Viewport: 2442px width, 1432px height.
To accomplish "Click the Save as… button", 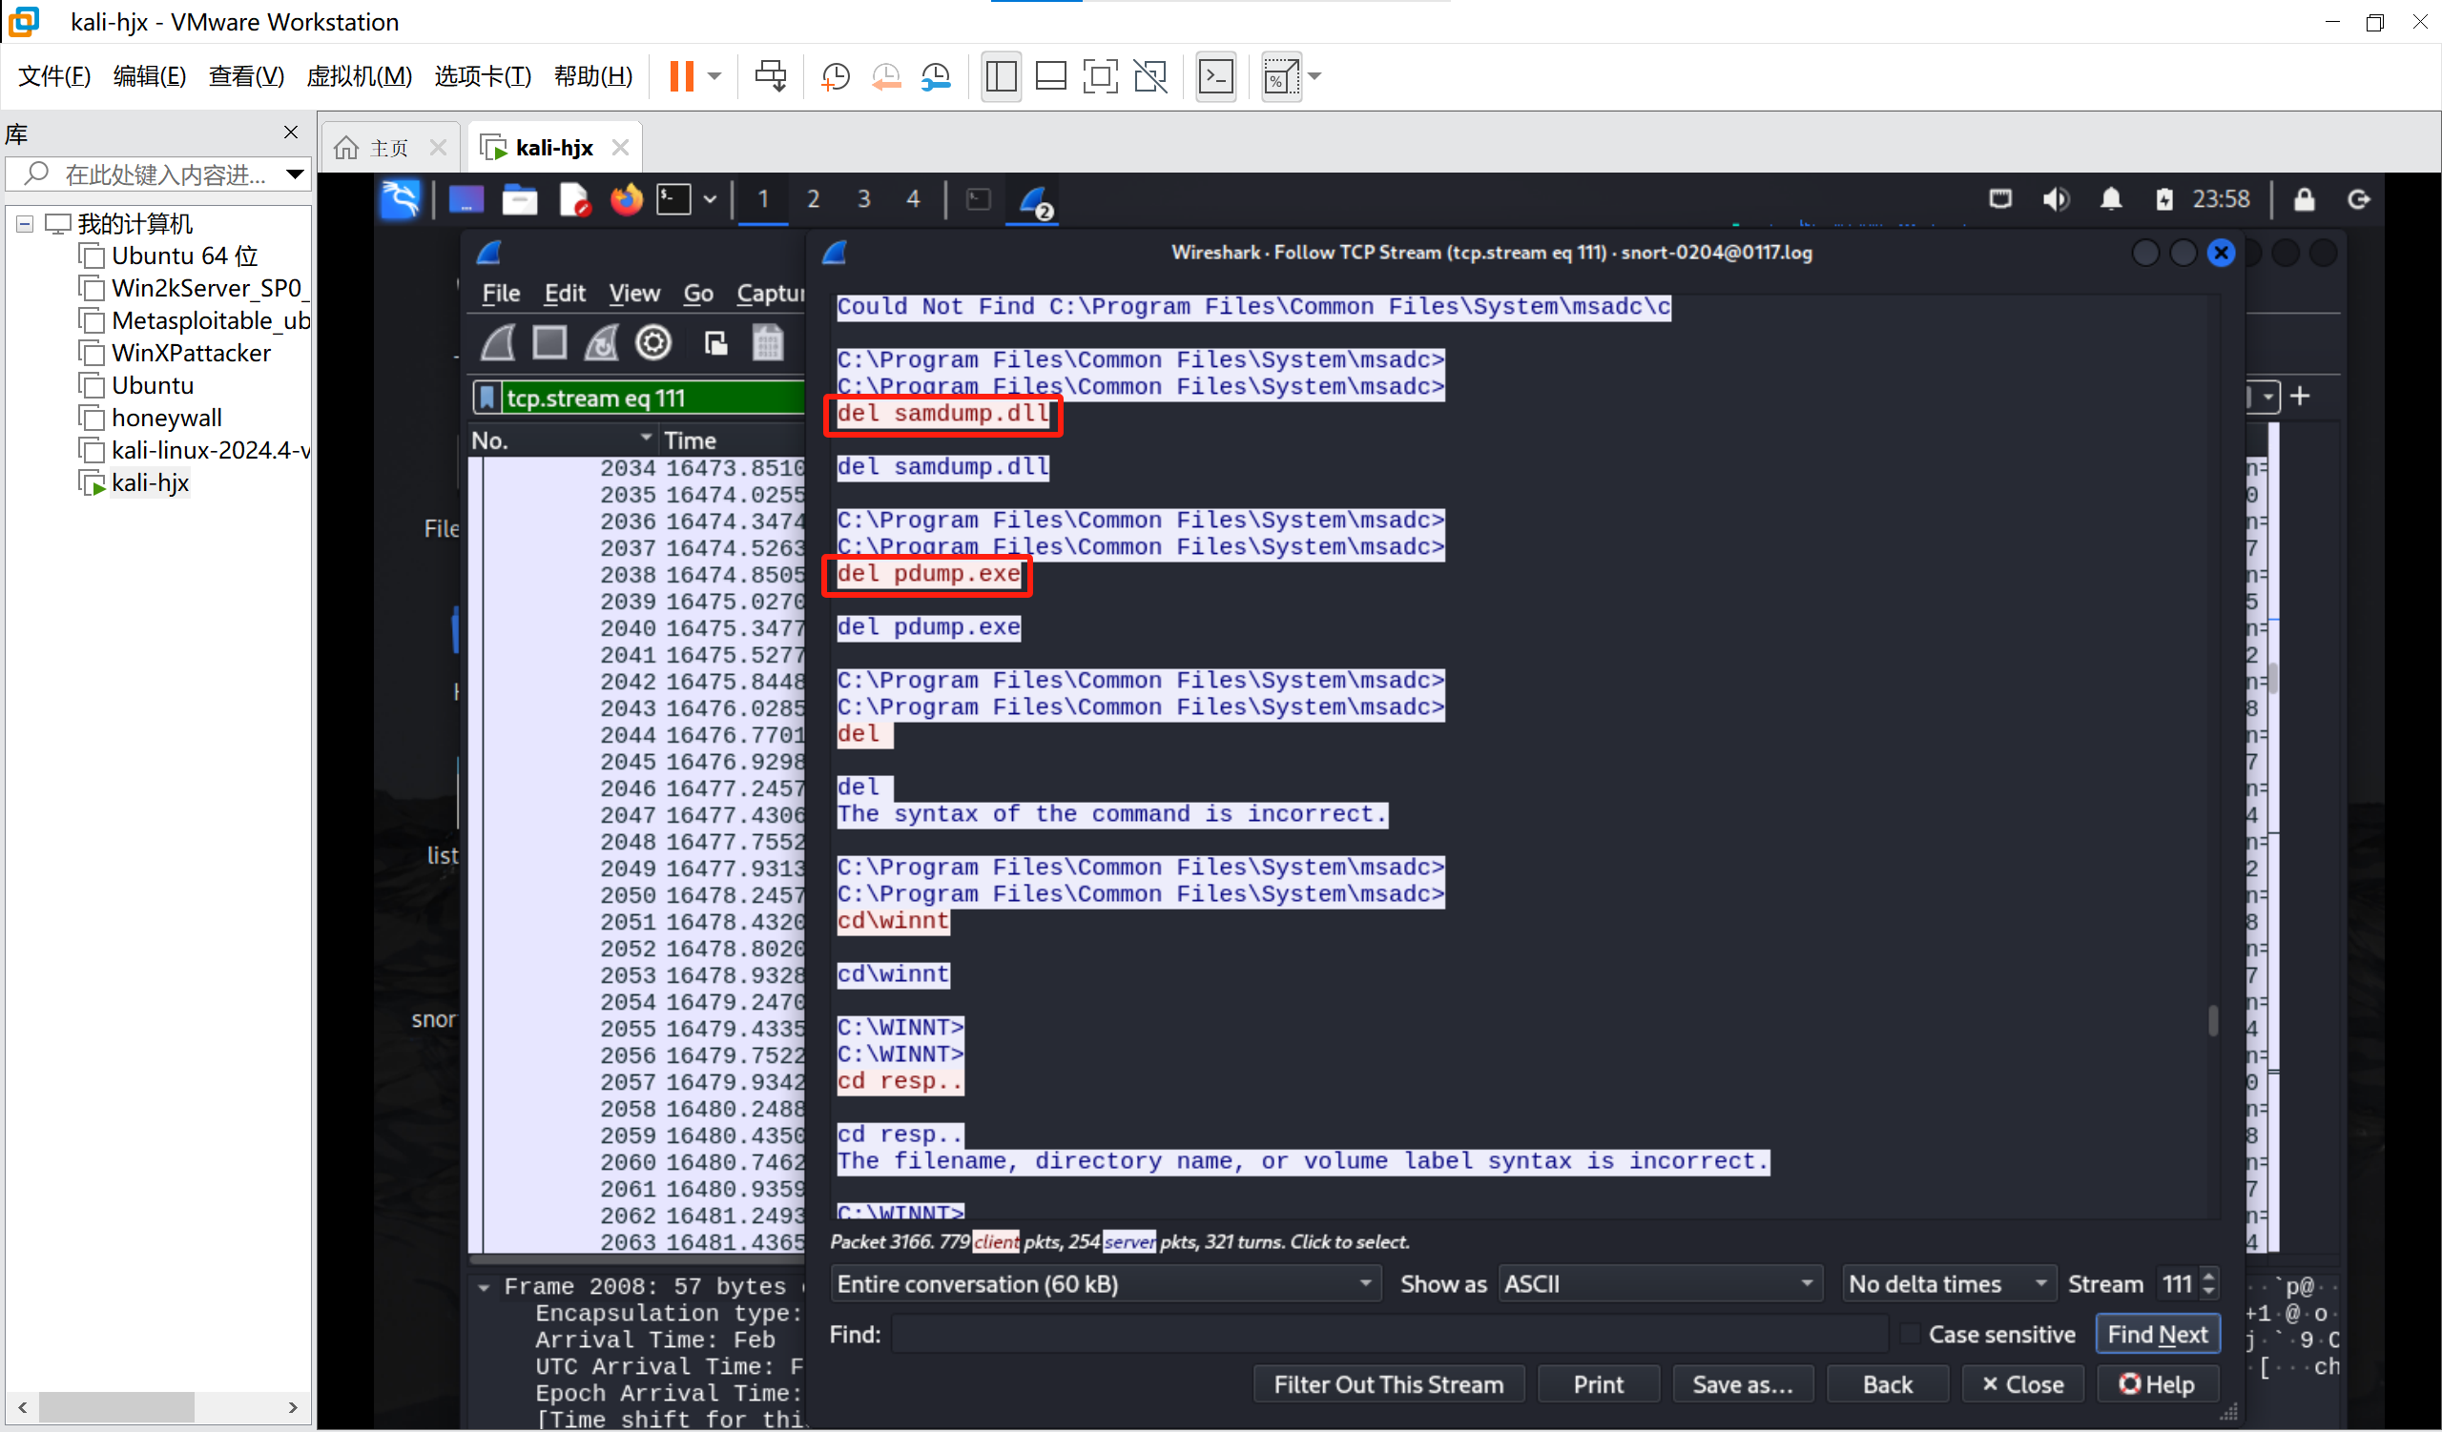I will click(x=1743, y=1384).
